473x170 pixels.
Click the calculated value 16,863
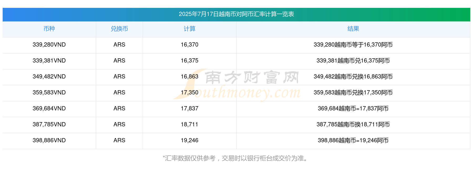coord(189,77)
